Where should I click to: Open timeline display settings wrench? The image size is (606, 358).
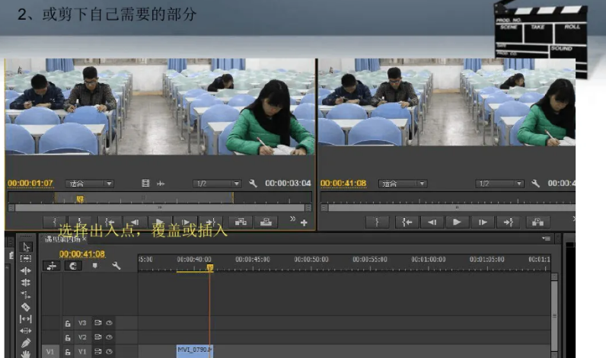116,266
